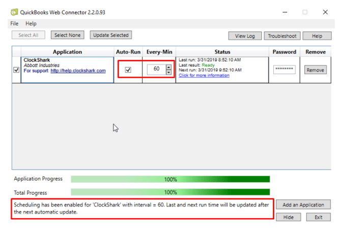Click the Every-Min interval value field
341x235 pixels.
(156, 70)
